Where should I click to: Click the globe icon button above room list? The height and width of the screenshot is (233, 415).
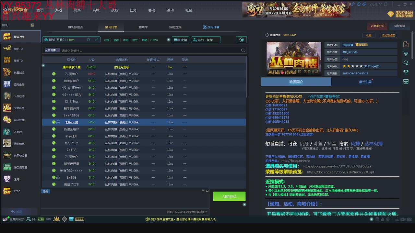coord(241,40)
